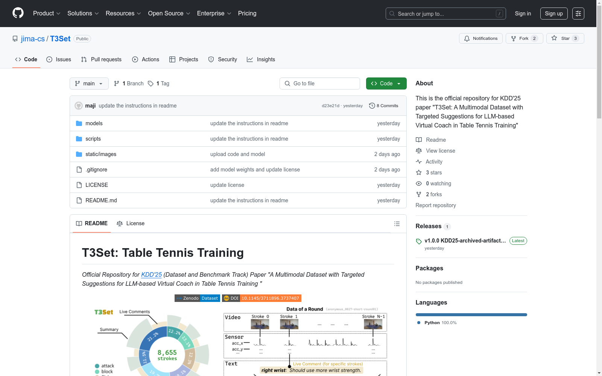Open the Actions tab
The height and width of the screenshot is (376, 602).
tap(146, 59)
